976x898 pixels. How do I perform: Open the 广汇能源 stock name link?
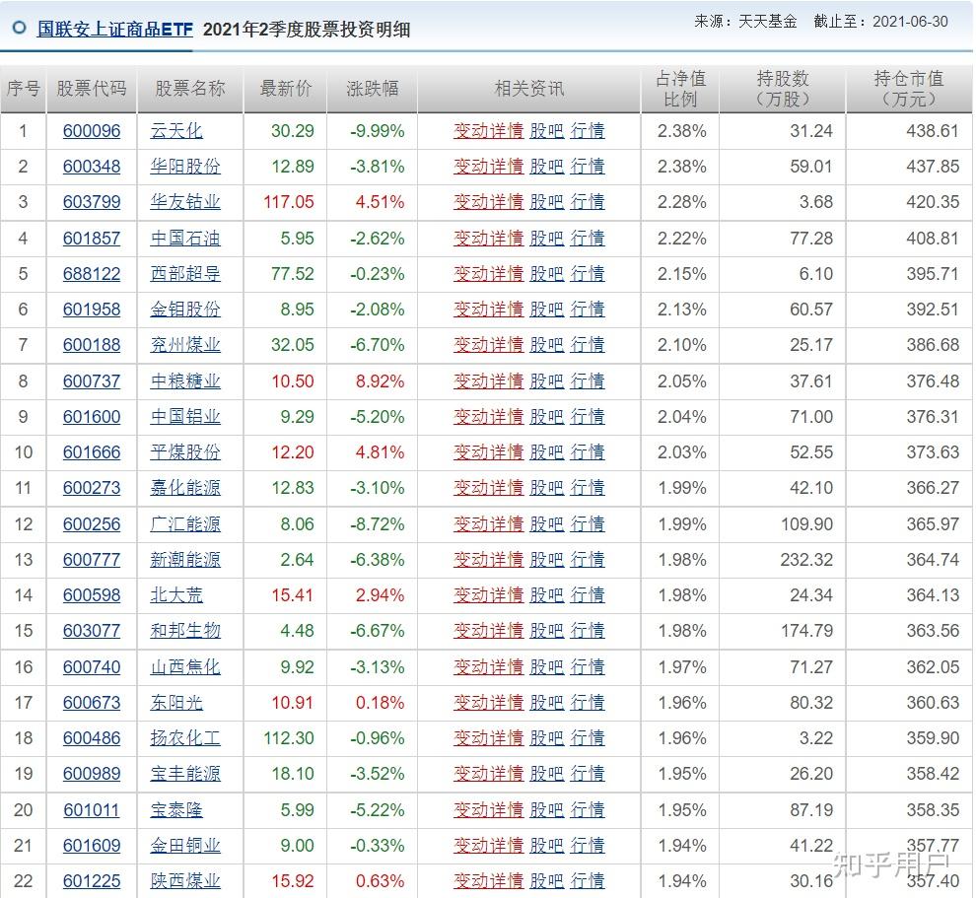pos(185,524)
